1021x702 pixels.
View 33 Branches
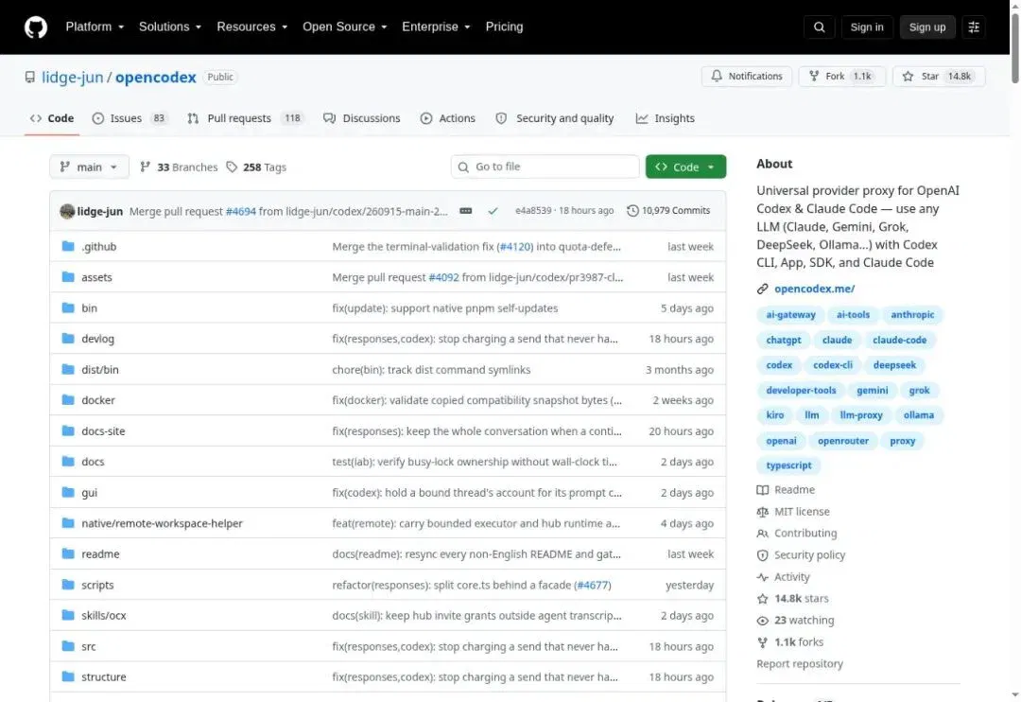(179, 167)
